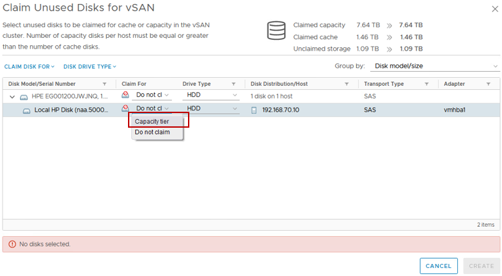Click the Disk Model/Serial Number column header
This screenshot has width=502, height=276.
click(42, 84)
